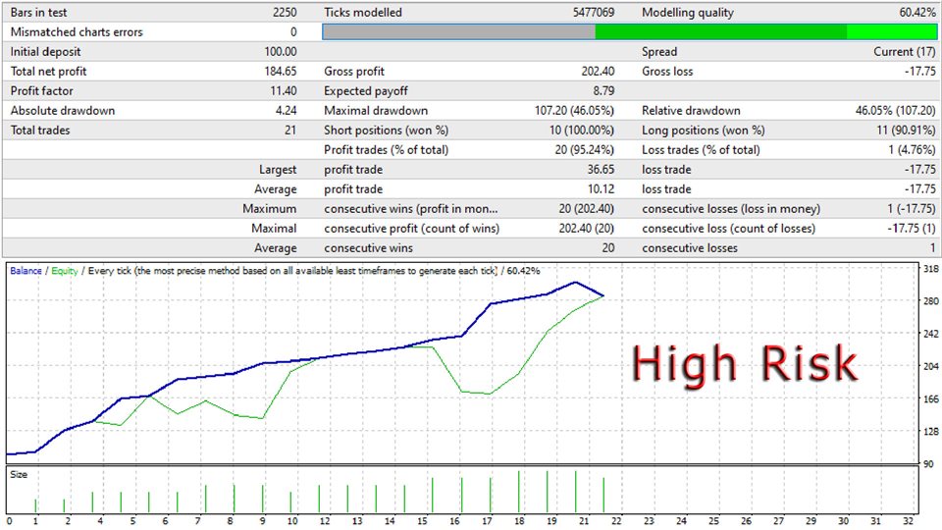This screenshot has width=942, height=530.
Task: Select the bars in test value 2250
Action: tap(285, 12)
